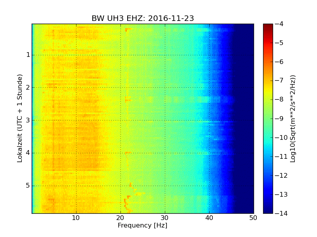317x237 pixels.
Task: Click the x-axis tick label '30'
Action: coord(164,218)
